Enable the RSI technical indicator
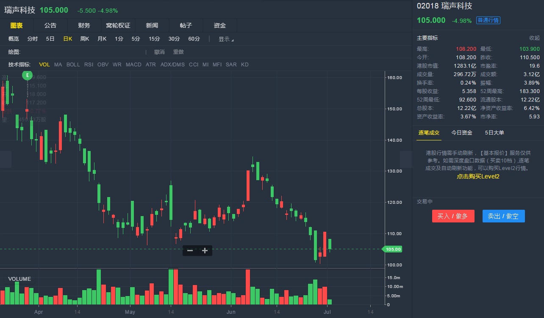 pyautogui.click(x=89, y=65)
